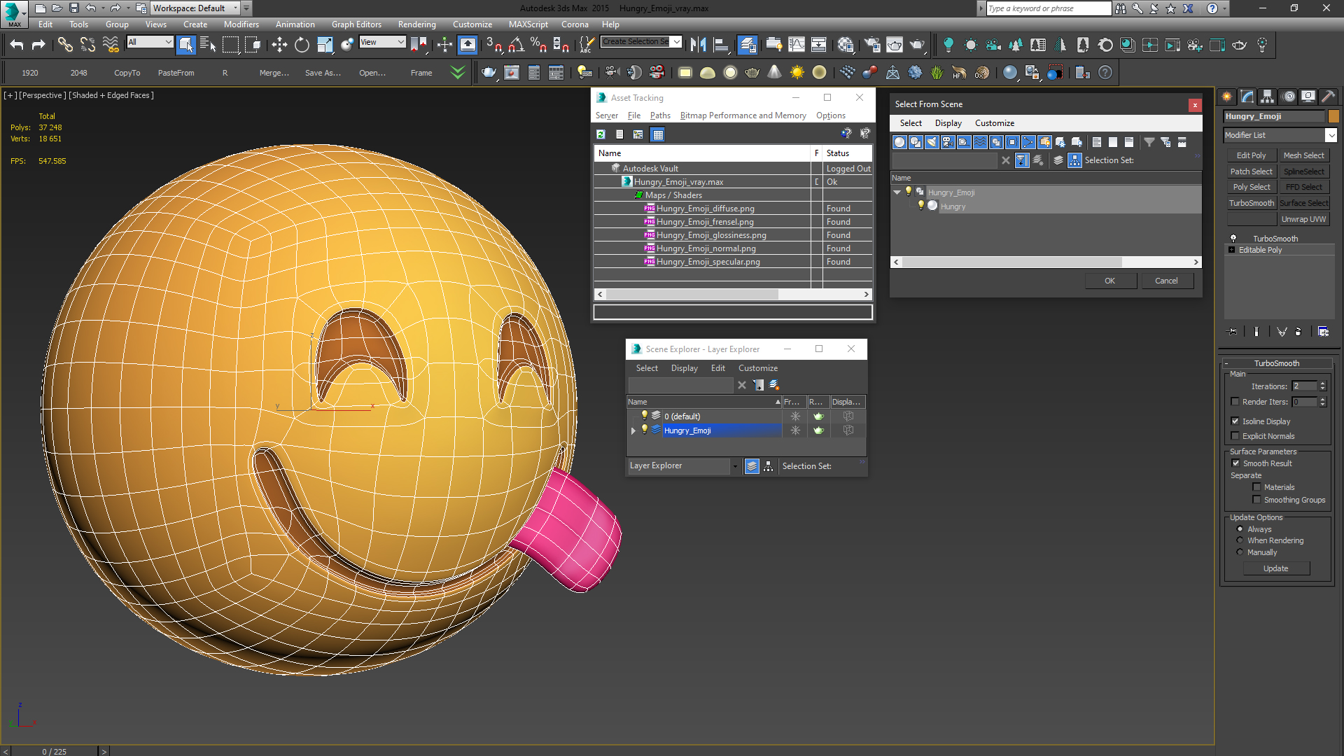Click Configure Modifier Sets icon
The width and height of the screenshot is (1344, 756).
click(1323, 331)
